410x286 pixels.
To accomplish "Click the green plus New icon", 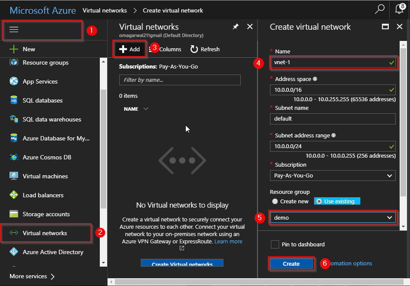I will (x=13, y=49).
